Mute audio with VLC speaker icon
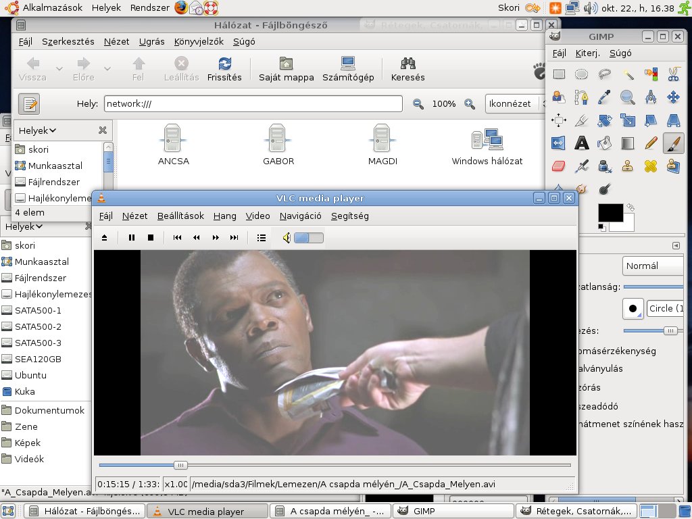Screen dimensions: 692x519 pyautogui.click(x=287, y=237)
